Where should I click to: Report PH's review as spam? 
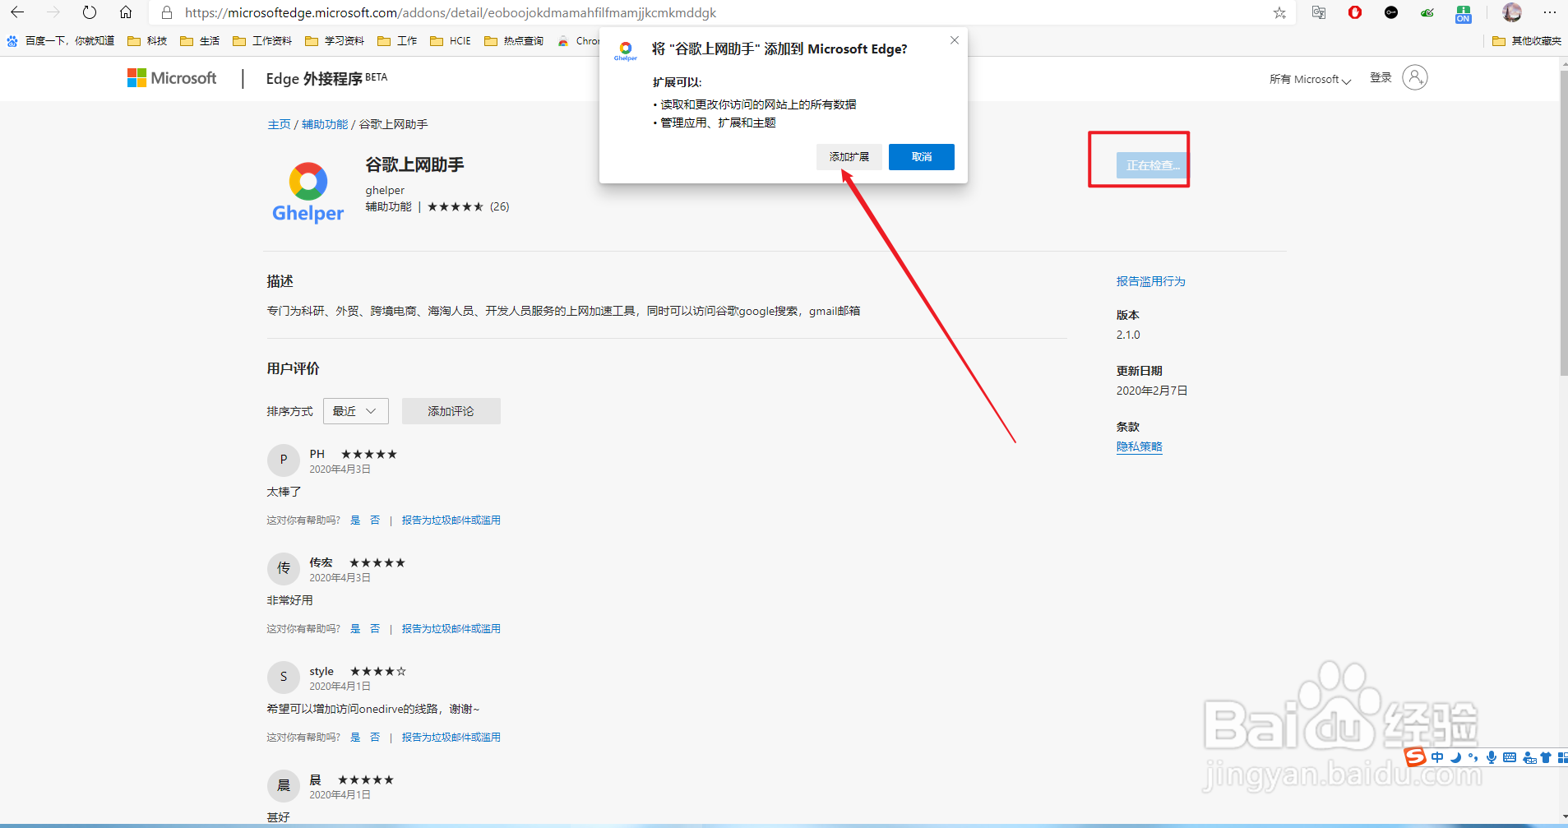click(451, 520)
